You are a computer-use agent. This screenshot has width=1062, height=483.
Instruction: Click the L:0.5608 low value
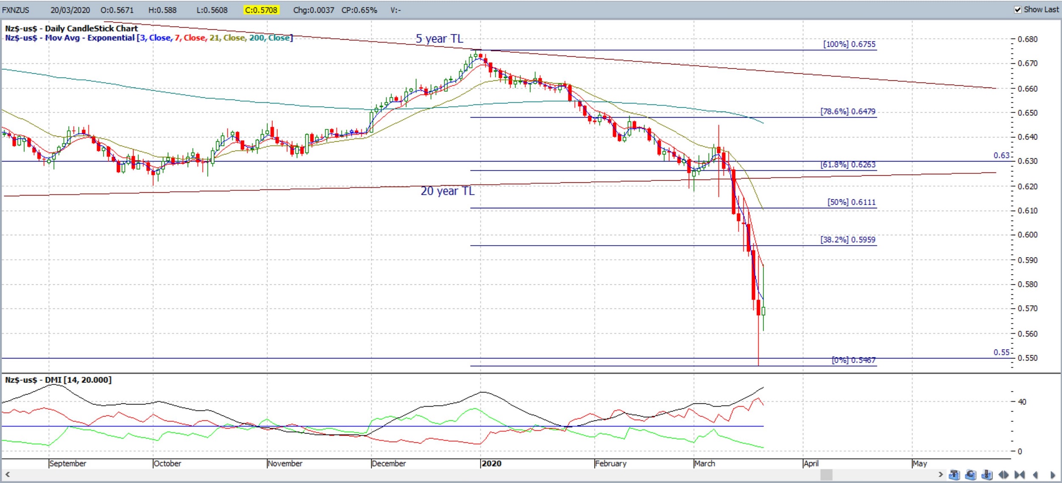pyautogui.click(x=212, y=10)
